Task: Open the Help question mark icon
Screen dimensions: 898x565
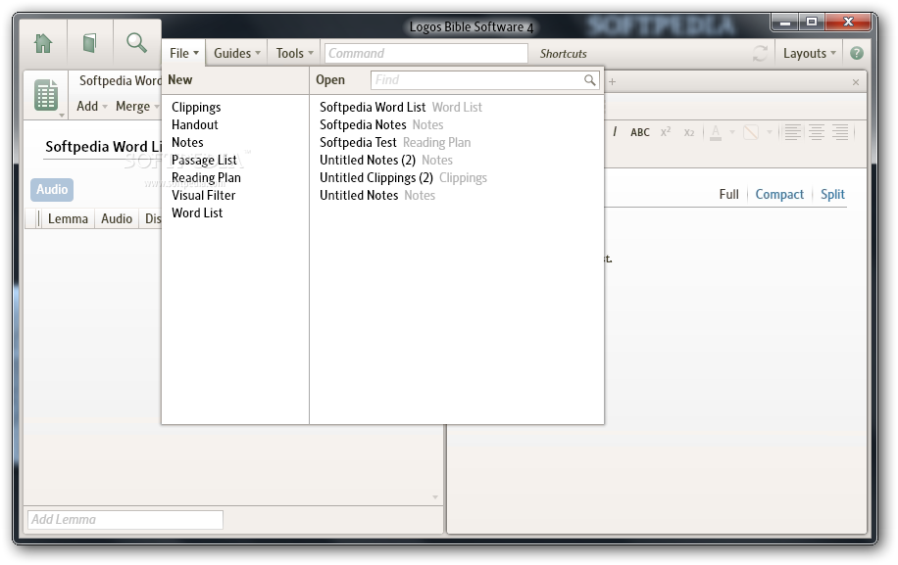Action: click(857, 53)
